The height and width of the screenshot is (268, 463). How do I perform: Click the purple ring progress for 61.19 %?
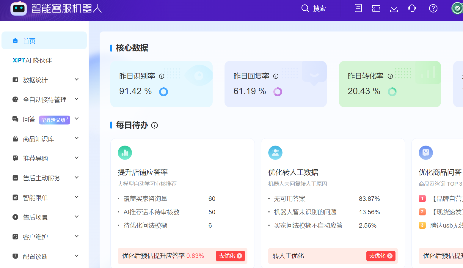click(278, 92)
